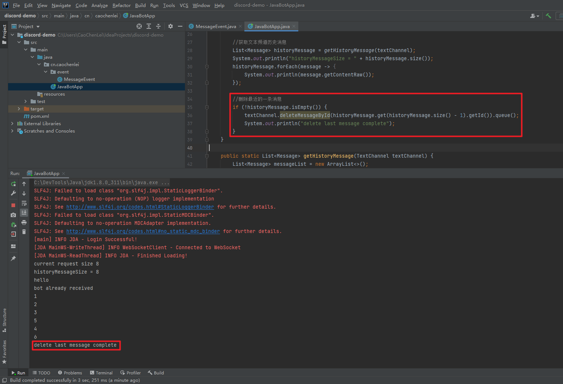
Task: Close the JavaBotApp.java editor tab
Action: click(x=294, y=26)
